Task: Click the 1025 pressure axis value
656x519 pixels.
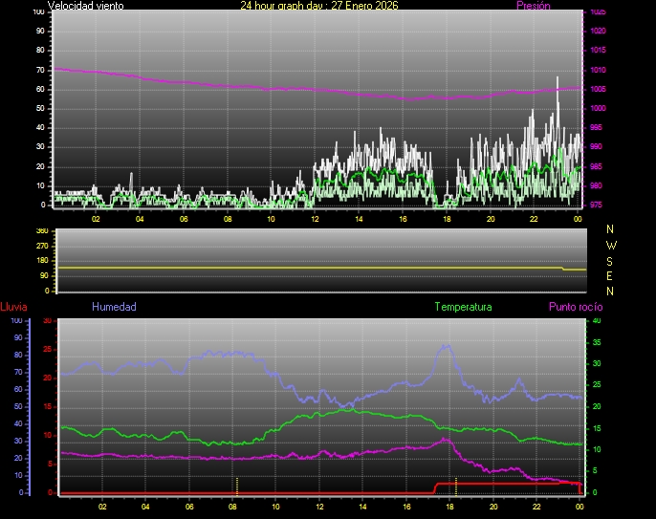Action: (598, 11)
